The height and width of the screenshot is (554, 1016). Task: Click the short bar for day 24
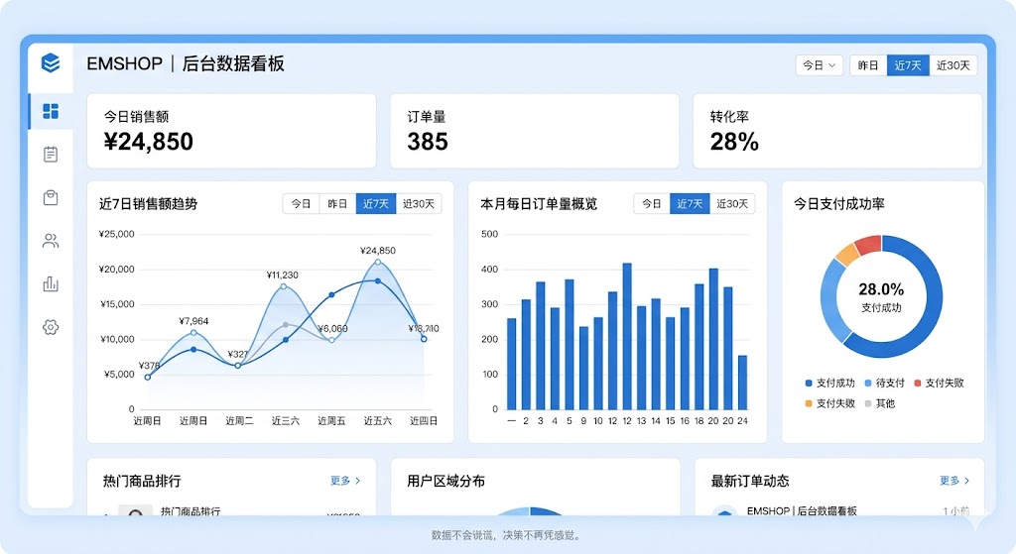pyautogui.click(x=742, y=383)
